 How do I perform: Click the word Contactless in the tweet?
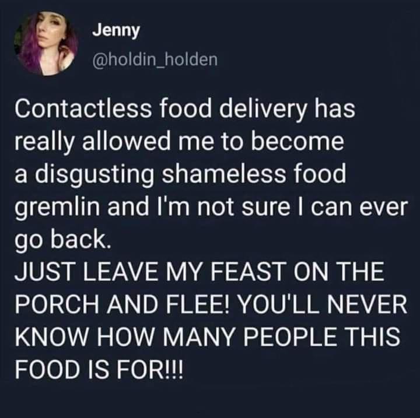click(x=83, y=108)
